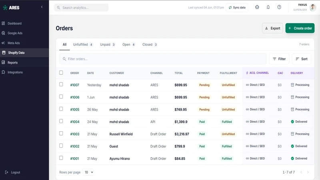Click the ACQ. CHANNEL column header
320x180 pixels.
click(x=257, y=73)
